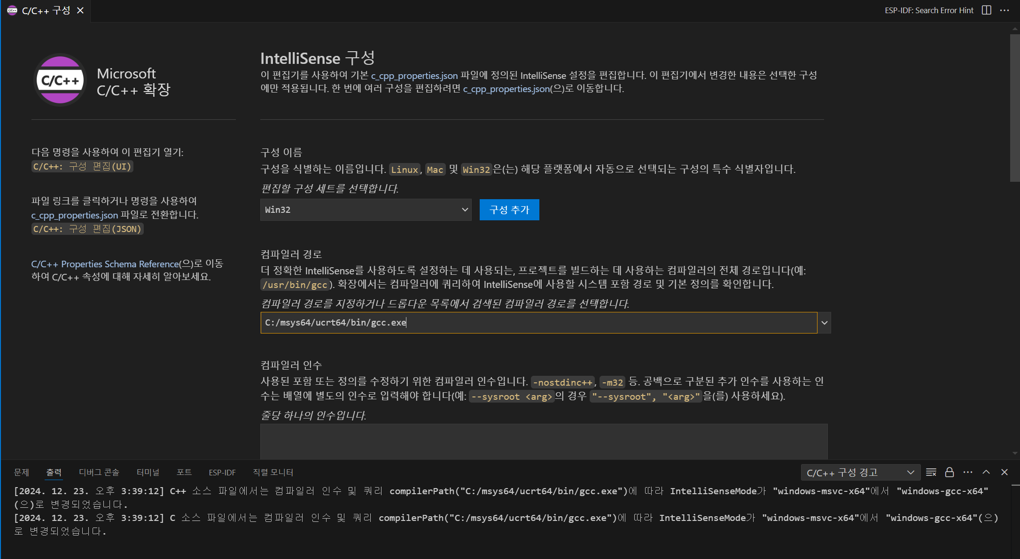The image size is (1020, 559).
Task: Open the ESP-IDF panel tab
Action: click(222, 473)
